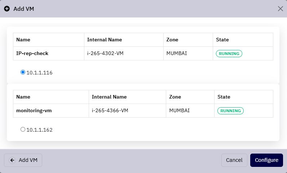Click the Cancel button
Screen dimensions: 287x173
[234, 160]
